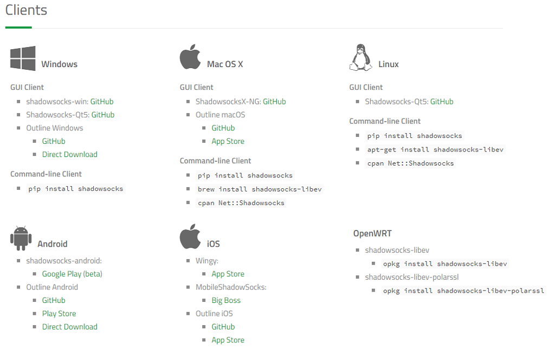This screenshot has height=350, width=555.
Task: Open Shadowsocks-Qt5 GitHub link under Linux
Action: pyautogui.click(x=442, y=102)
